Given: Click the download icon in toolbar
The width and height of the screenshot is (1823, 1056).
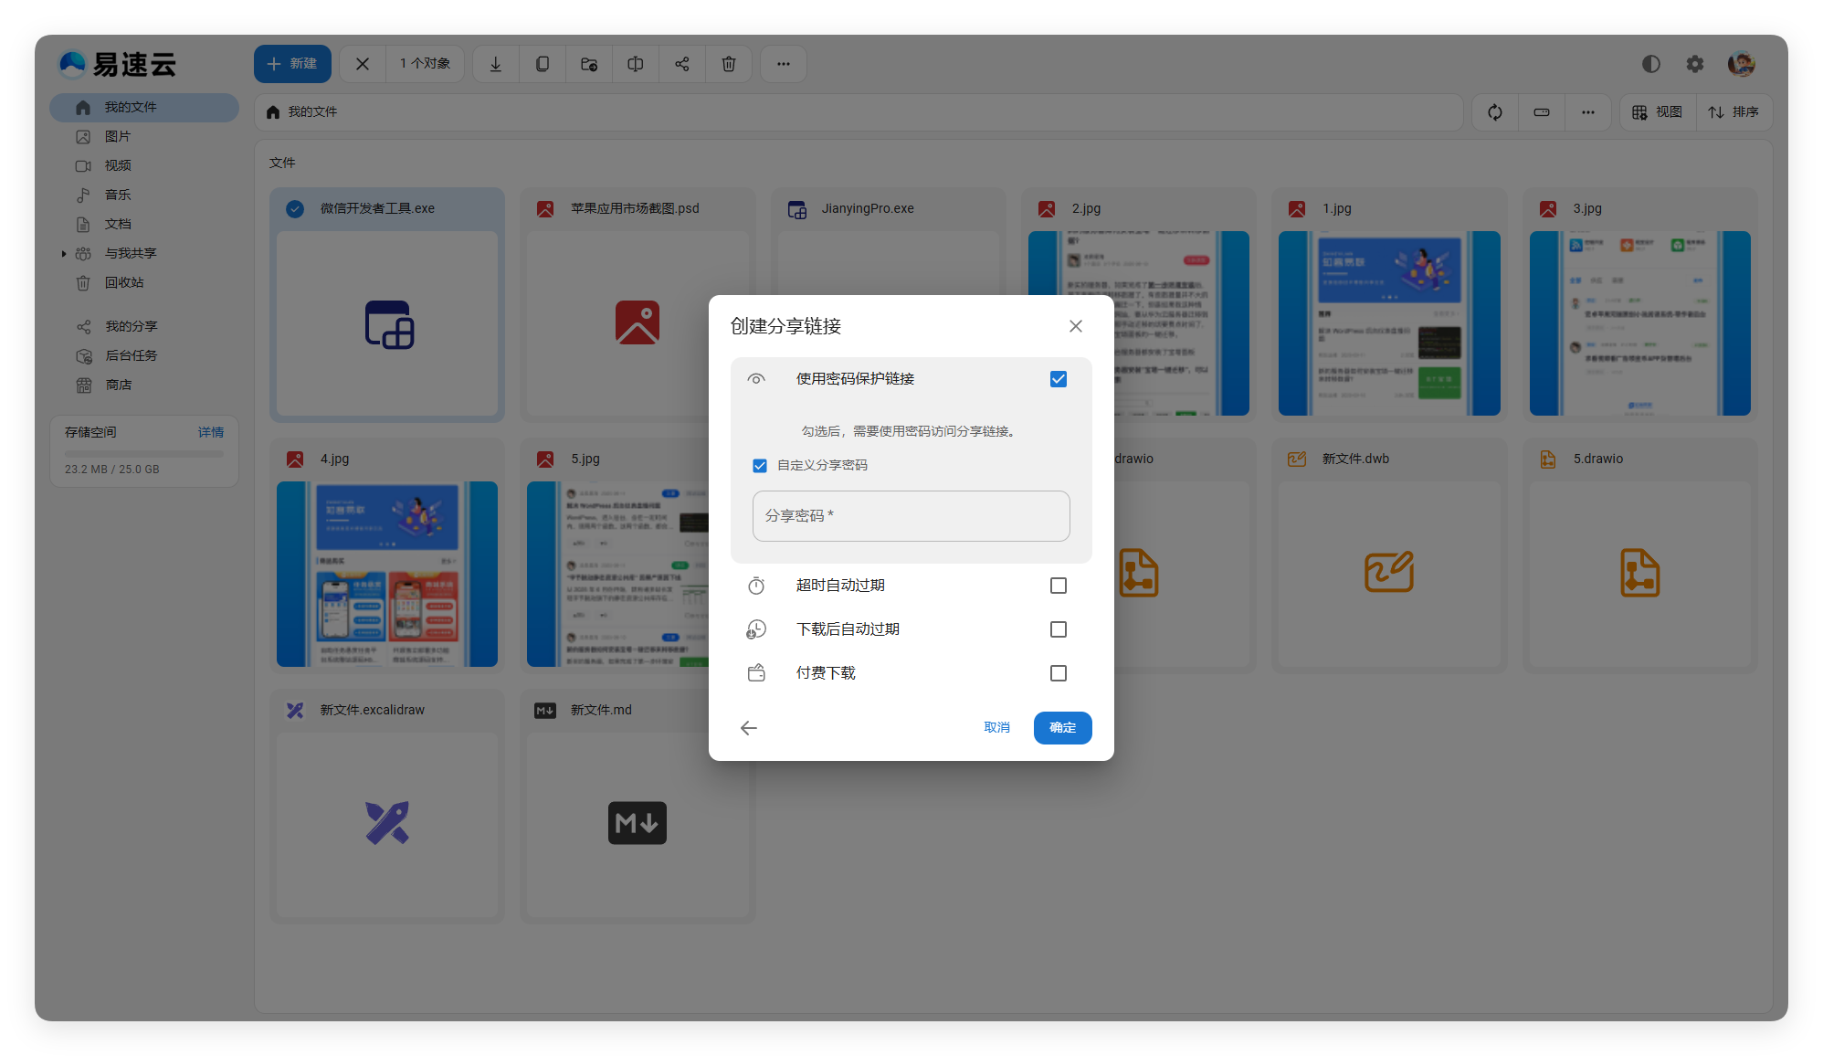Looking at the screenshot, I should tap(496, 64).
